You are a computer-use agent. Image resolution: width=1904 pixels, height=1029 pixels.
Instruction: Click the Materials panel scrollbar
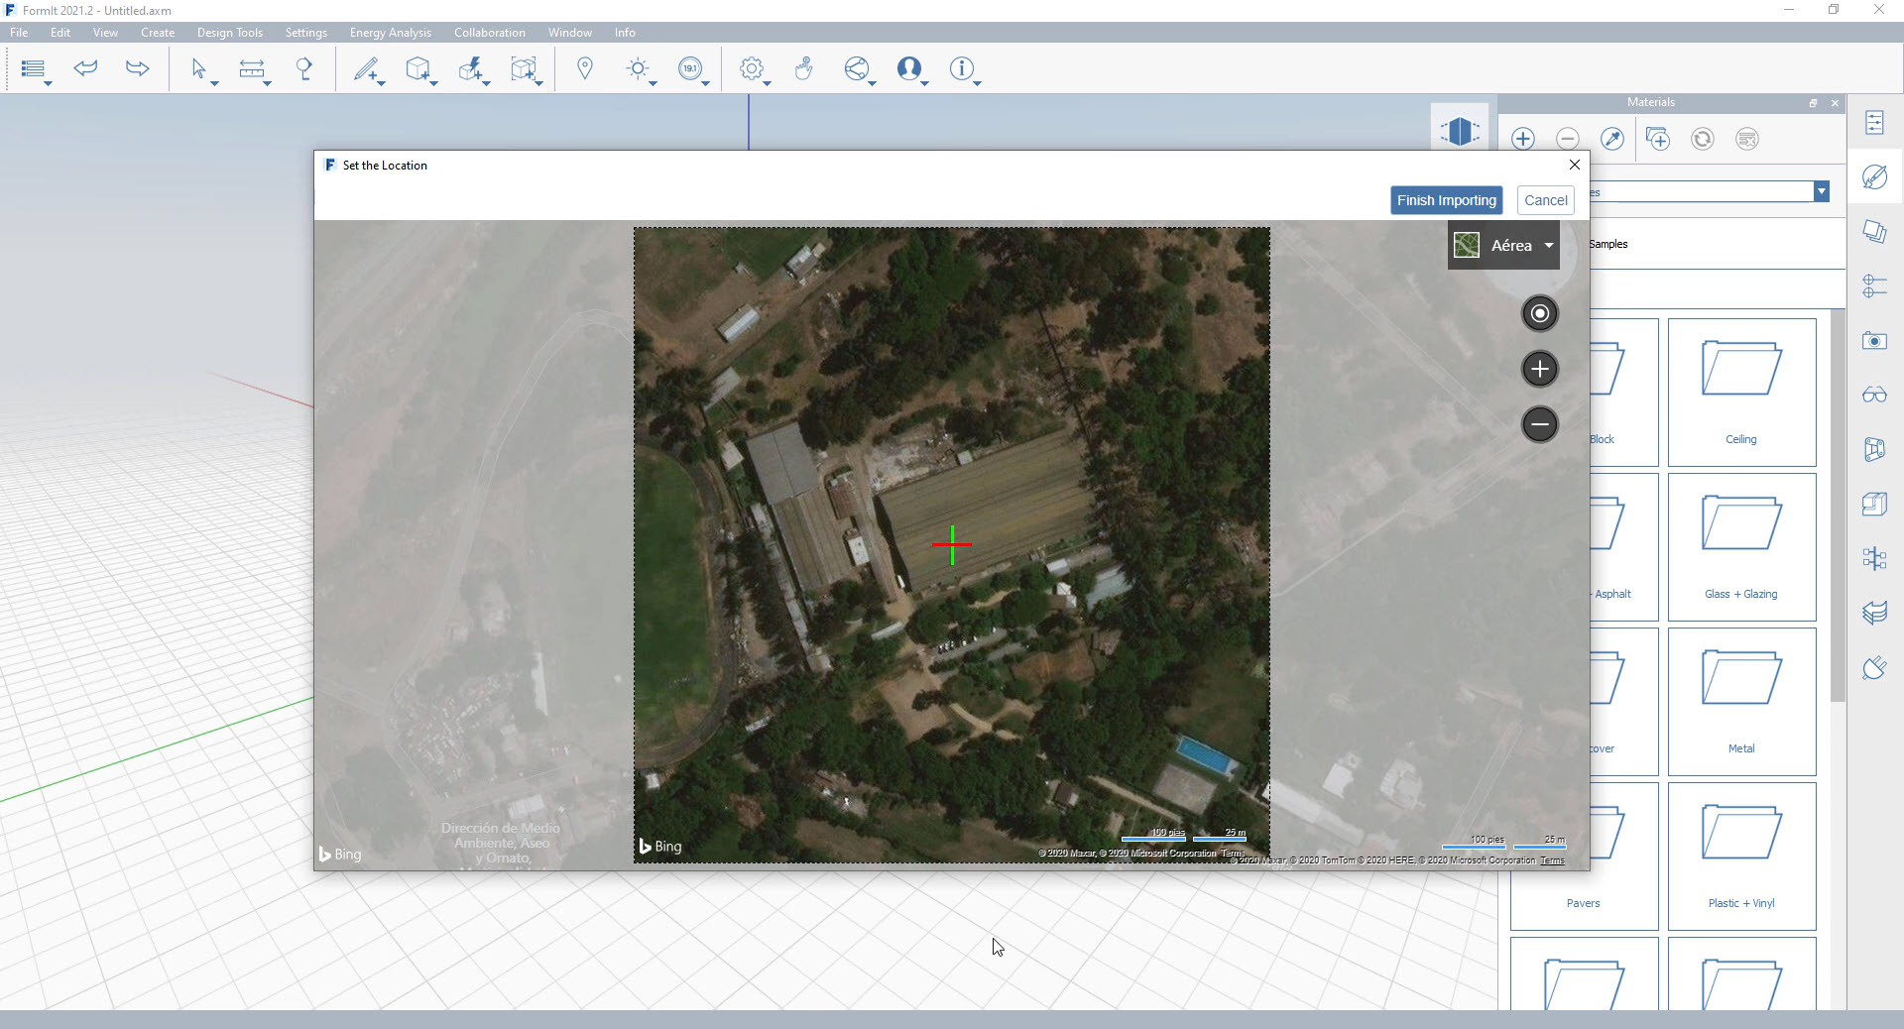[1837, 506]
